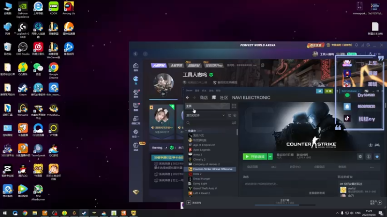This screenshot has width=387, height=217.
Task: Open Among Us desktop shortcut
Action: pos(69,8)
